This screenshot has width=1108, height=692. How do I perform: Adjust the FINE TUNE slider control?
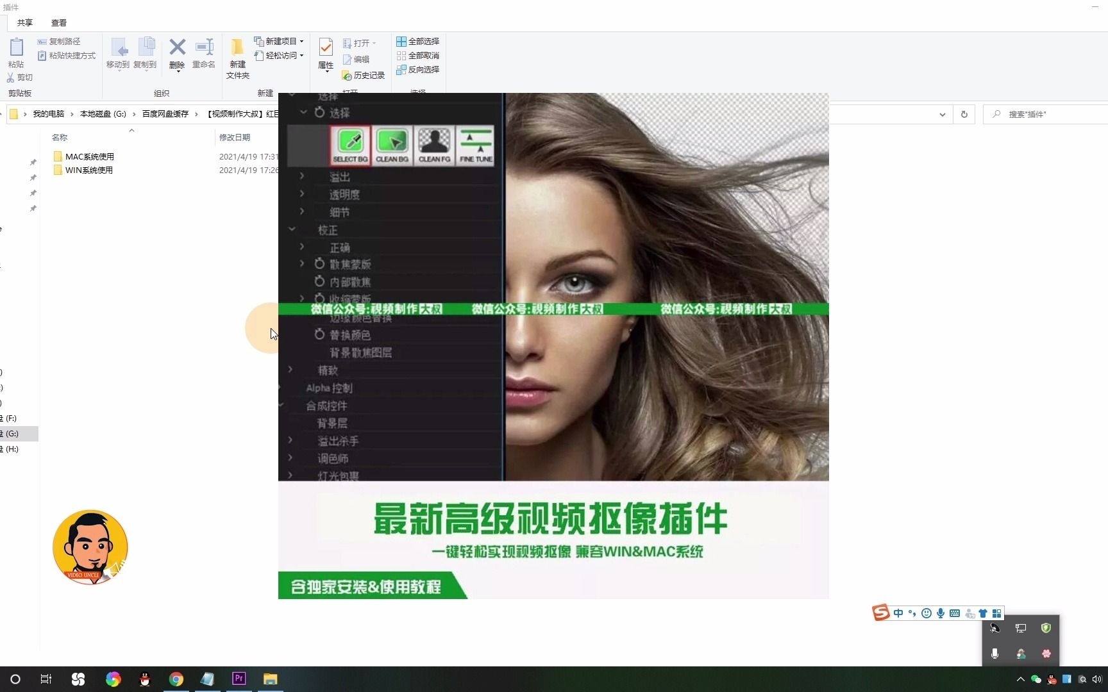(475, 145)
